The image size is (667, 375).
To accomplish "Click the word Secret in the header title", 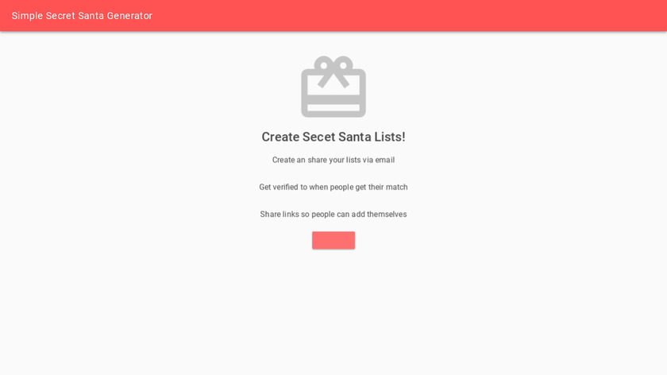I will pyautogui.click(x=60, y=16).
